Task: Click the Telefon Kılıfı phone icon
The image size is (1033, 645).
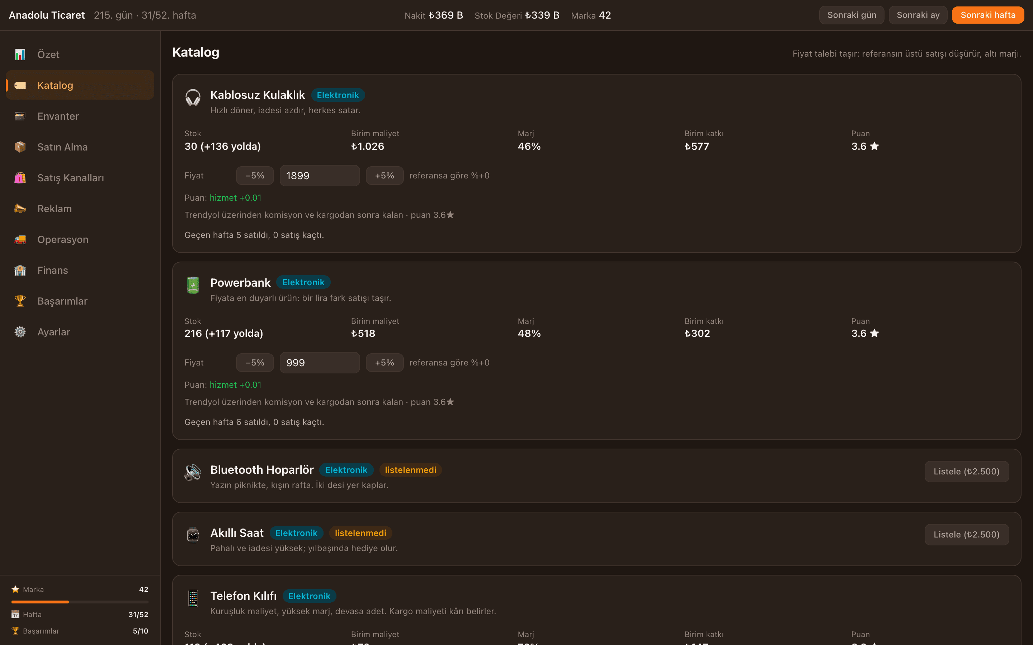Action: pos(193,598)
